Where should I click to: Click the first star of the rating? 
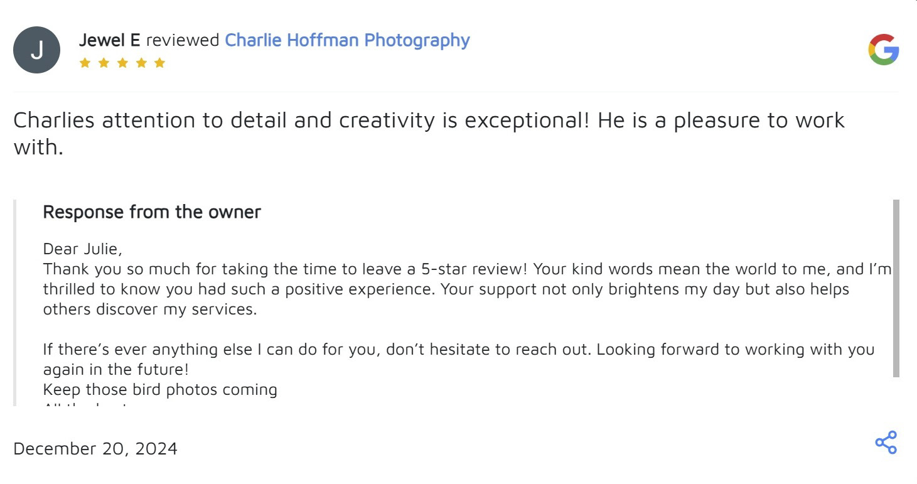coord(85,63)
